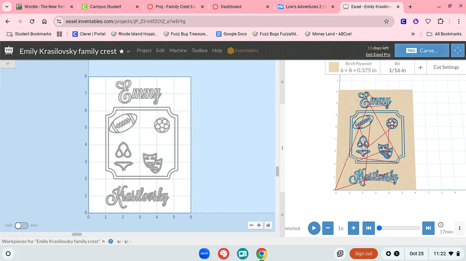This screenshot has height=261, width=466.
Task: Click the star icon next to project title
Action: 122,51
